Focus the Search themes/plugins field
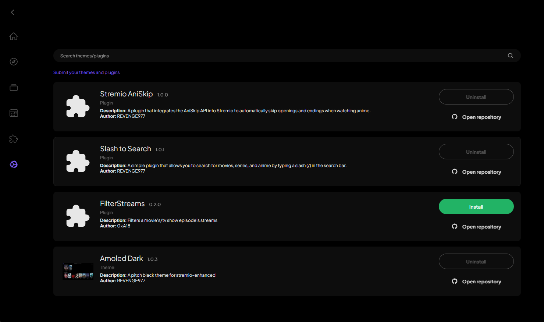Image resolution: width=544 pixels, height=322 pixels. [287, 56]
